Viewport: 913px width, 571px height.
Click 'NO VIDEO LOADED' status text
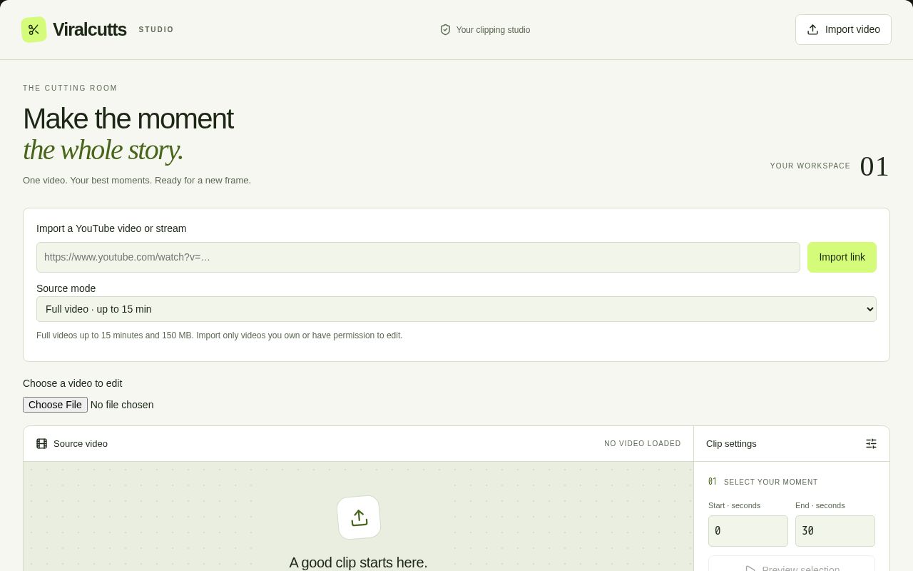click(x=643, y=444)
